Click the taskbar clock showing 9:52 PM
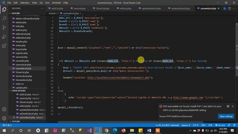This screenshot has width=238, height=134. pyautogui.click(x=223, y=131)
